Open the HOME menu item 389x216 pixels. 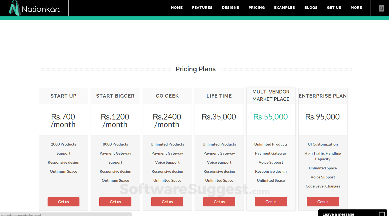177,8
